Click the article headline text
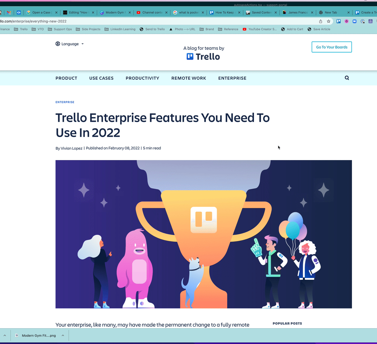 pyautogui.click(x=163, y=125)
